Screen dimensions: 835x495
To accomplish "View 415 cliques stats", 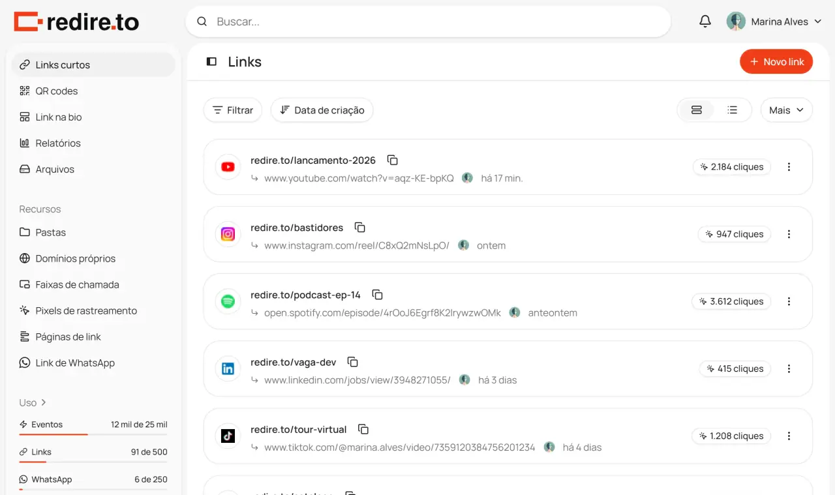I will (x=735, y=368).
